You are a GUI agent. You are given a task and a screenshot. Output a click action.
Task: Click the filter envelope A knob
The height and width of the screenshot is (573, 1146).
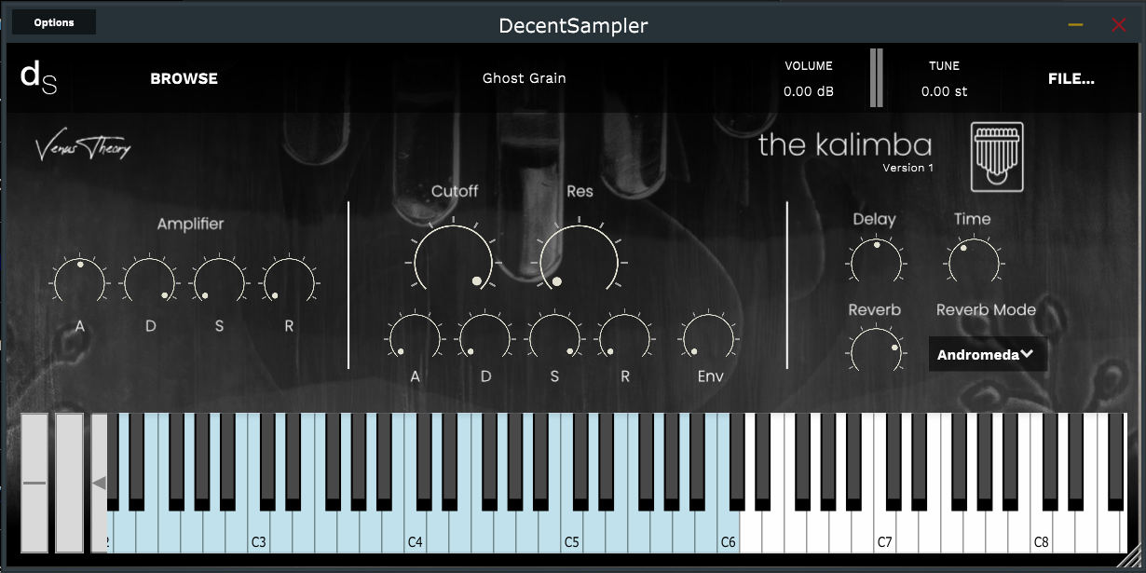point(416,337)
